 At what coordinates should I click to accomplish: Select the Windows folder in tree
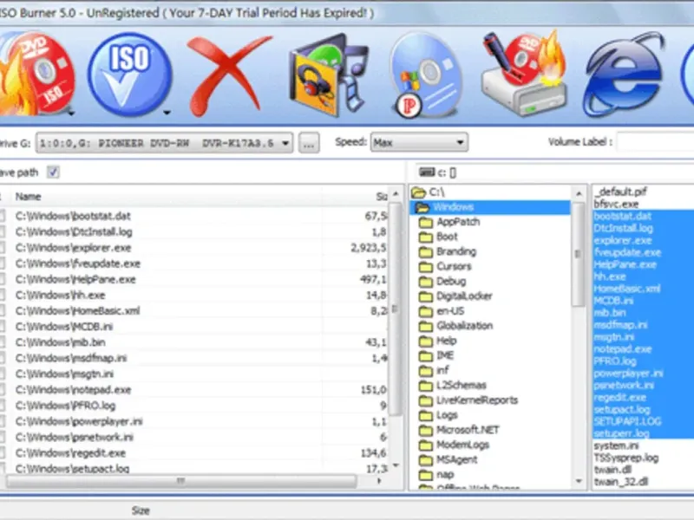489,207
